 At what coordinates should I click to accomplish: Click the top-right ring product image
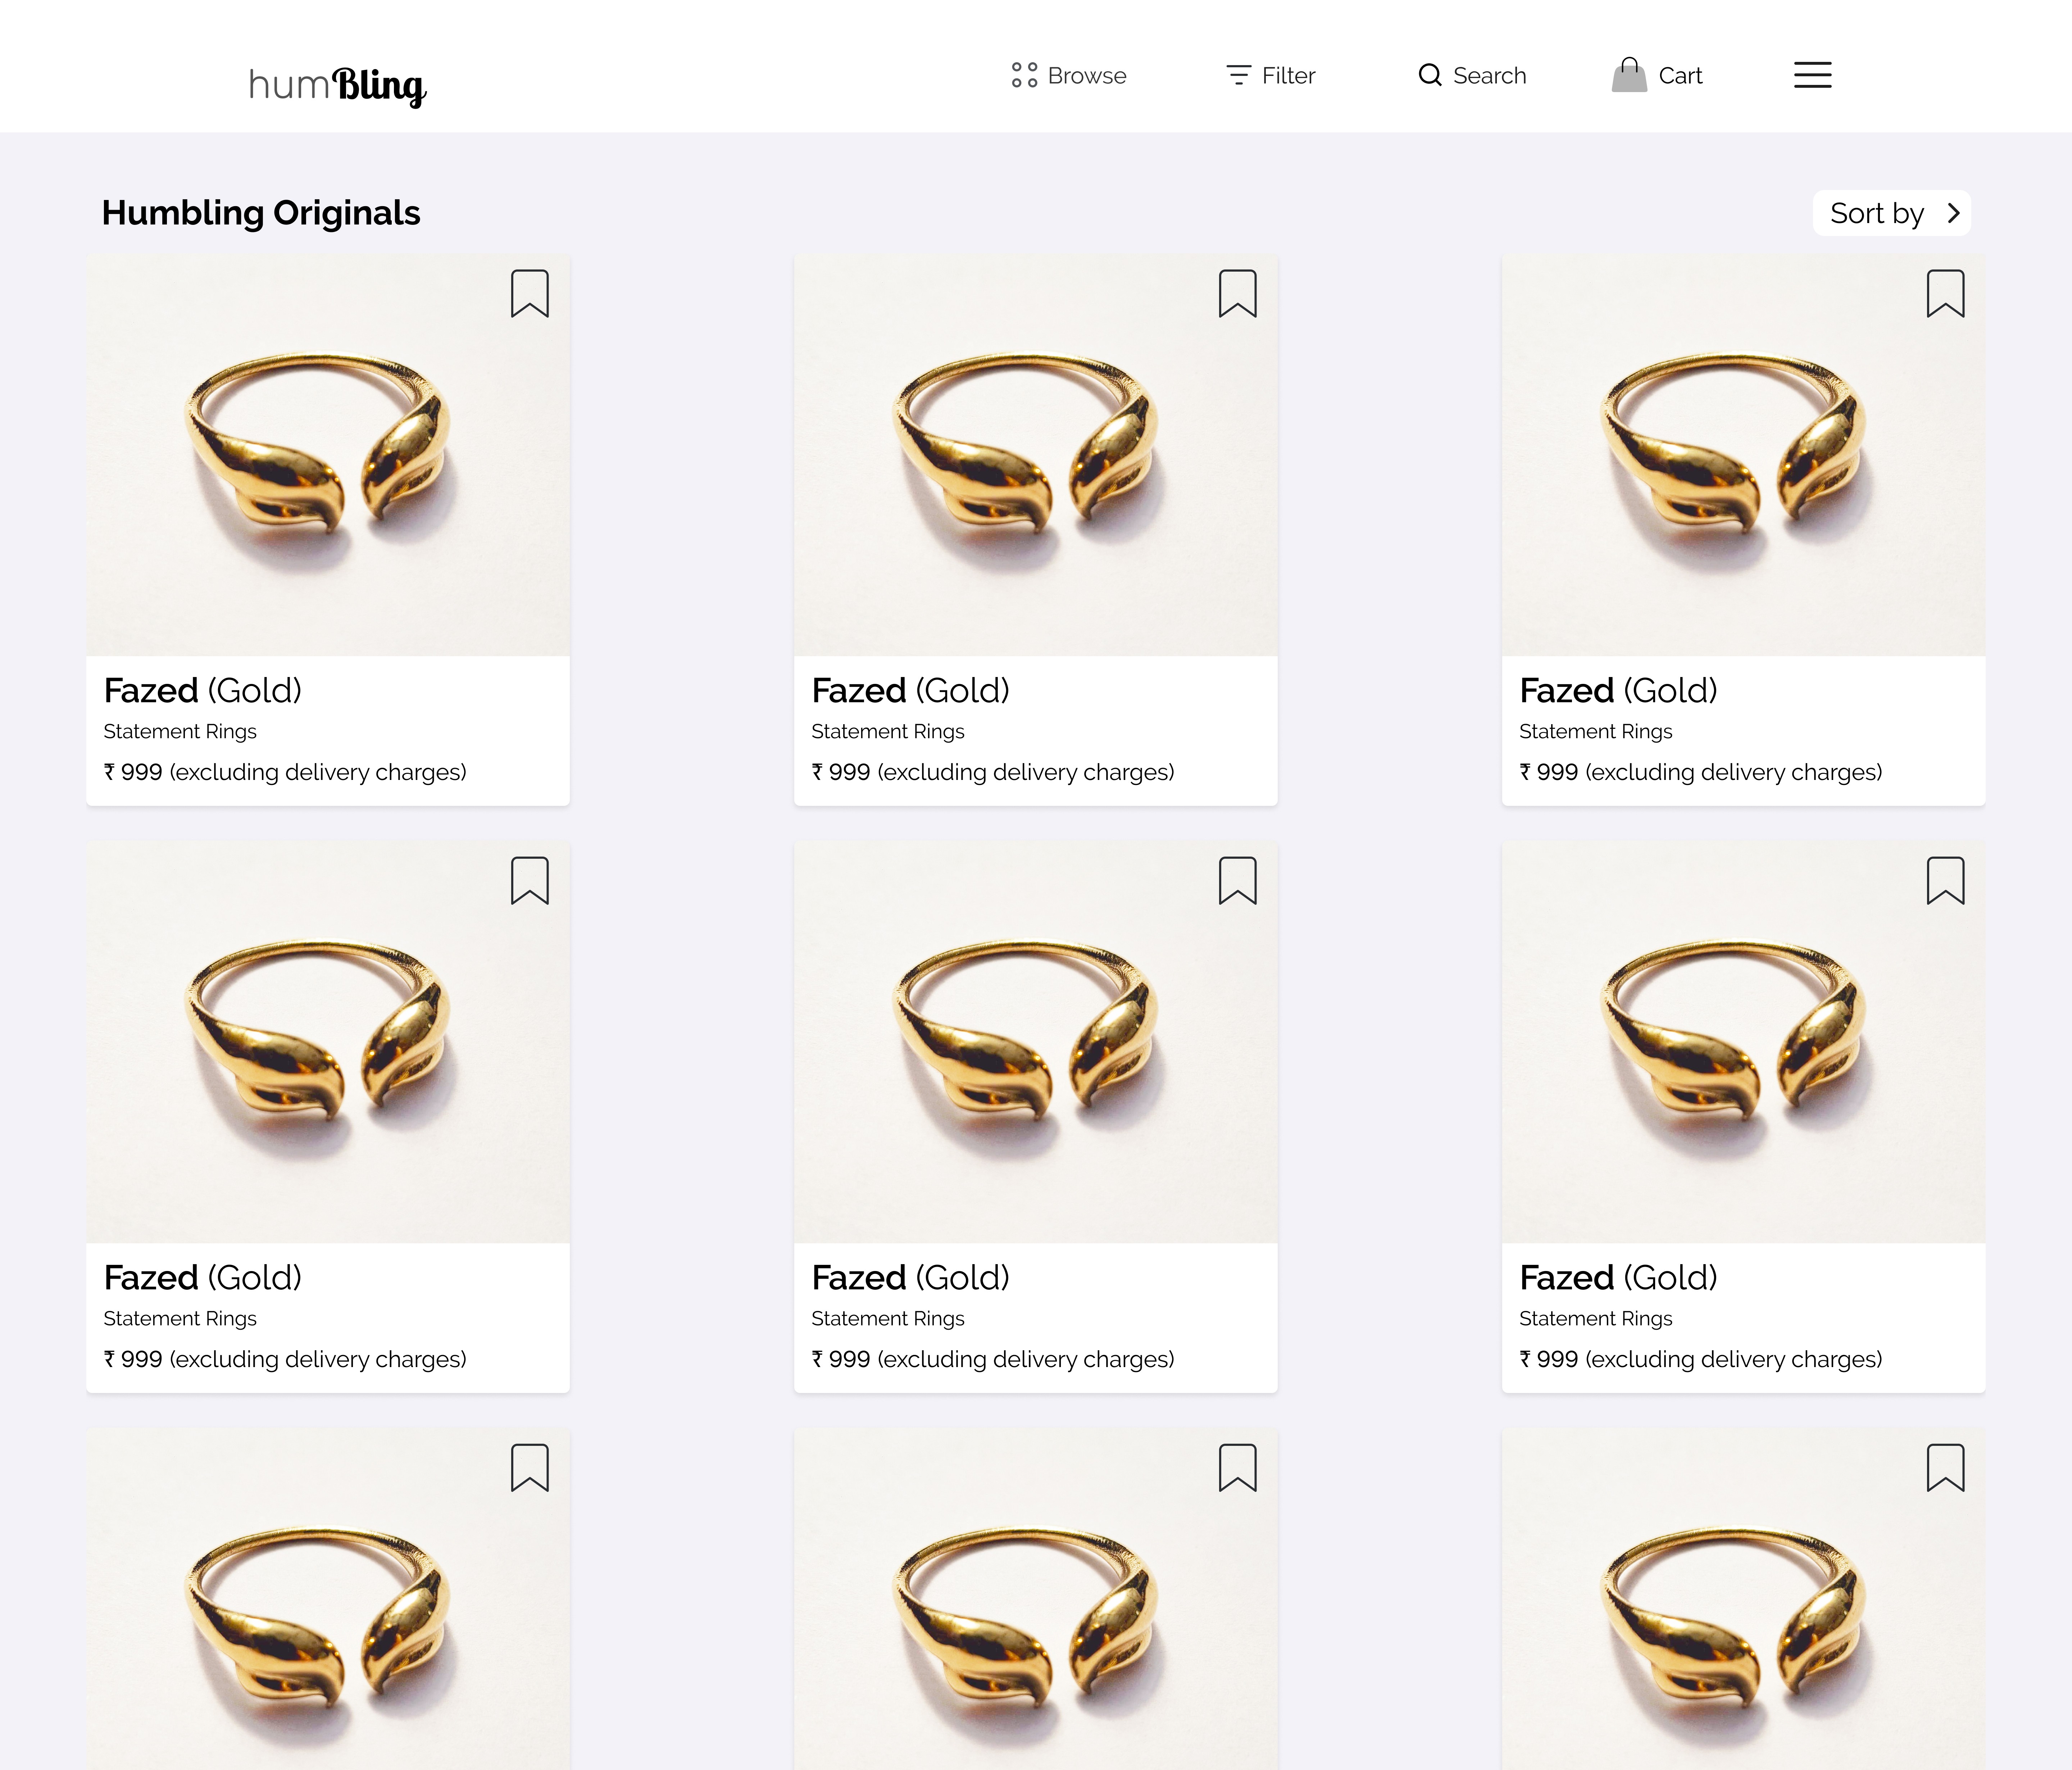click(x=1743, y=455)
